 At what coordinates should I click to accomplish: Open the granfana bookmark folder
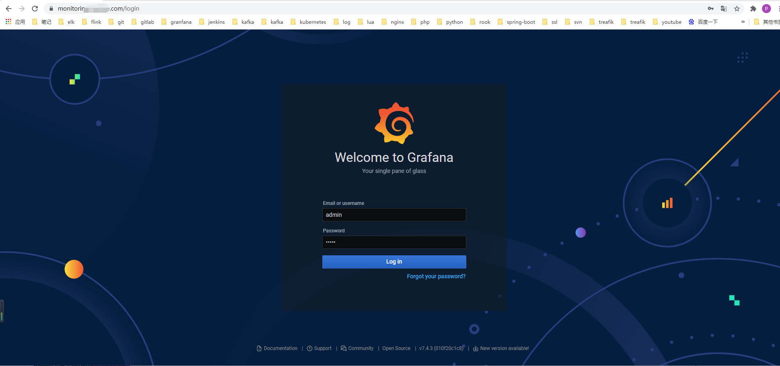[x=176, y=22]
